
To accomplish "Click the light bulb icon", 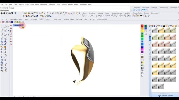I will (x=79, y=13).
